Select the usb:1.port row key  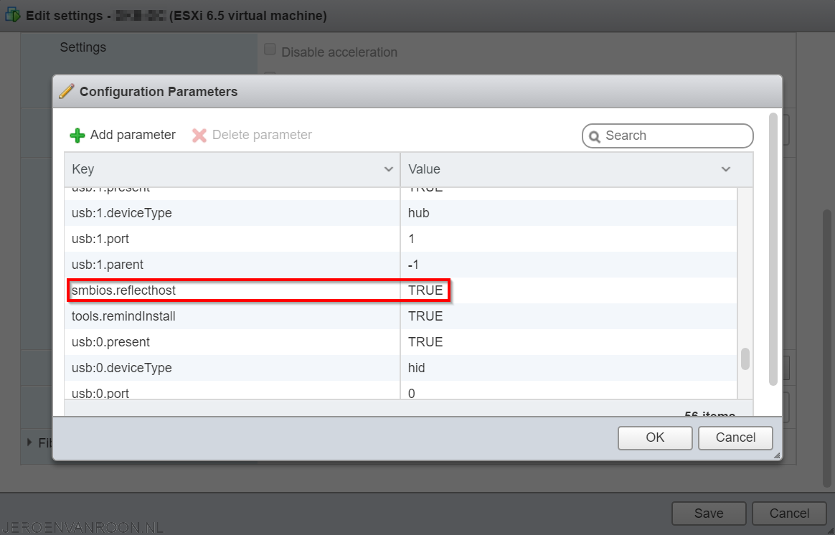(x=100, y=239)
